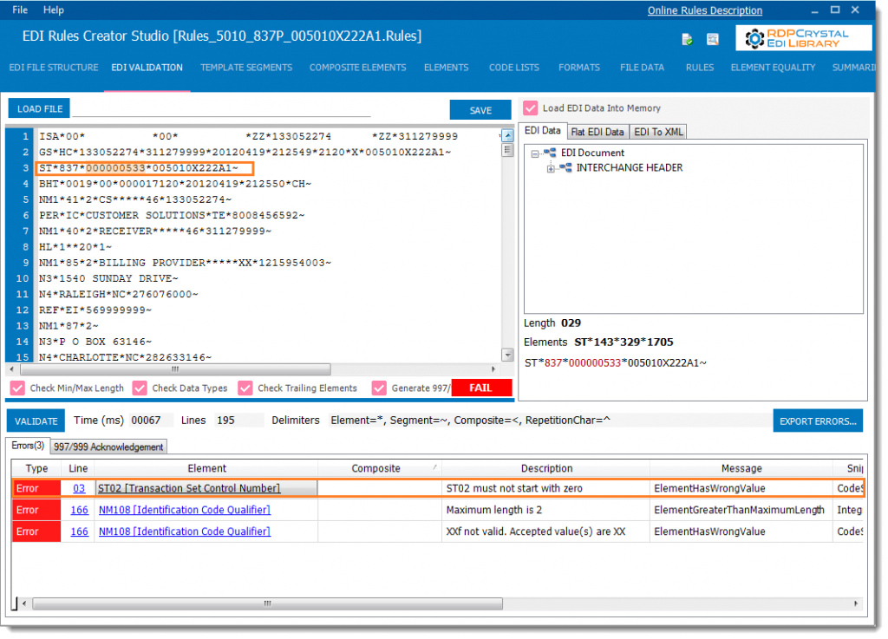888x639 pixels.
Task: Click the editor scrollbar down arrow
Action: [506, 353]
